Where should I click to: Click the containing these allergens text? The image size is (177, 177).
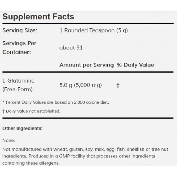(x=31, y=163)
